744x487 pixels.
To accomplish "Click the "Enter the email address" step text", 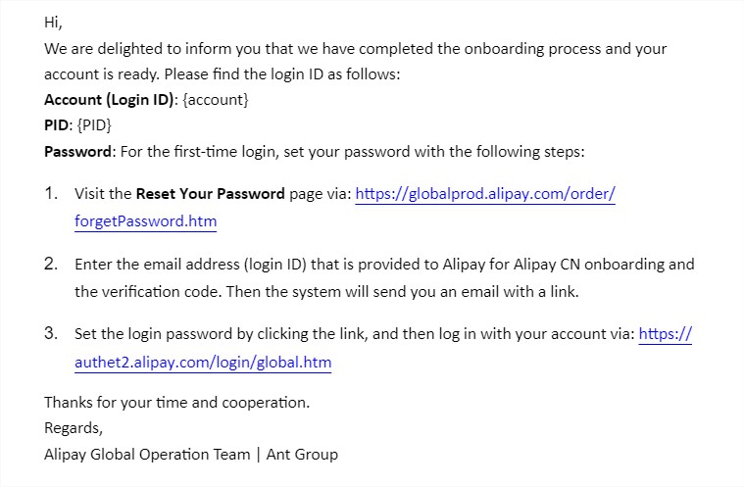I will 382,265.
